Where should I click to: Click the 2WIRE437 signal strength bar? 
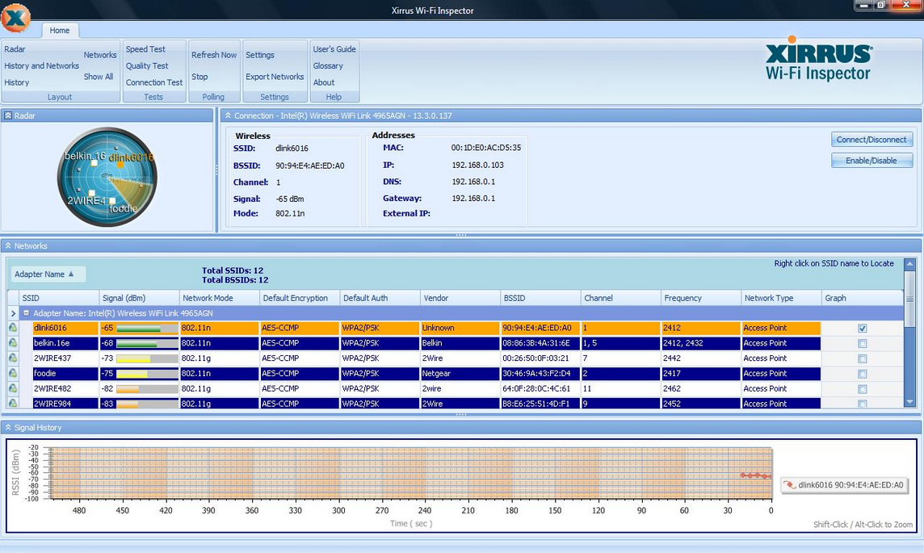[x=147, y=358]
